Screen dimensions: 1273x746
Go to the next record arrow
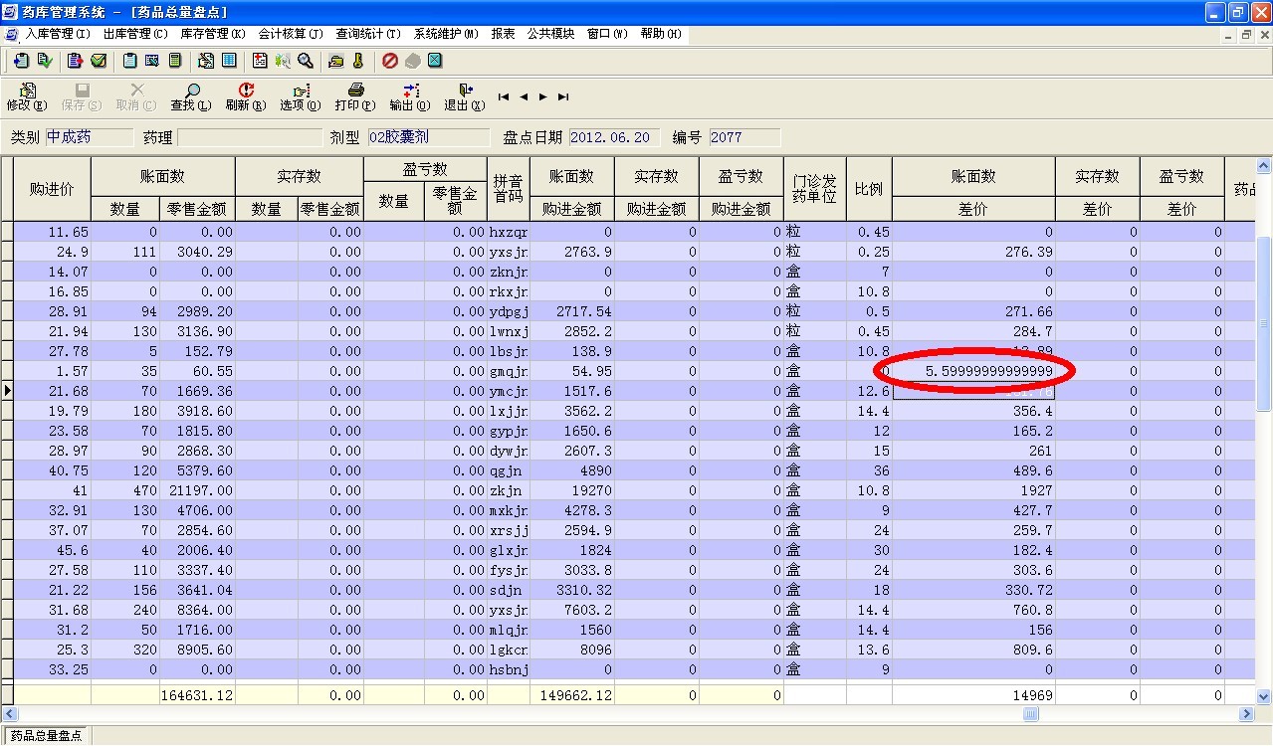pyautogui.click(x=543, y=96)
